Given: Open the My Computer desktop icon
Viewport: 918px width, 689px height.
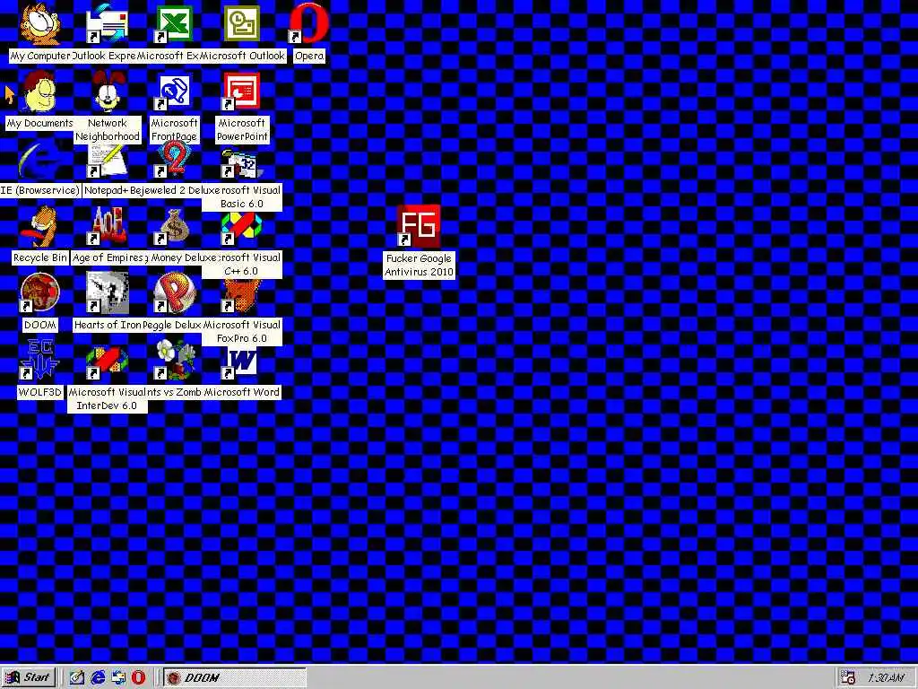Looking at the screenshot, I should [x=39, y=24].
